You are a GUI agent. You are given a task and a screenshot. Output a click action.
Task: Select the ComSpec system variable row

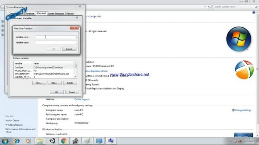click(x=44, y=67)
